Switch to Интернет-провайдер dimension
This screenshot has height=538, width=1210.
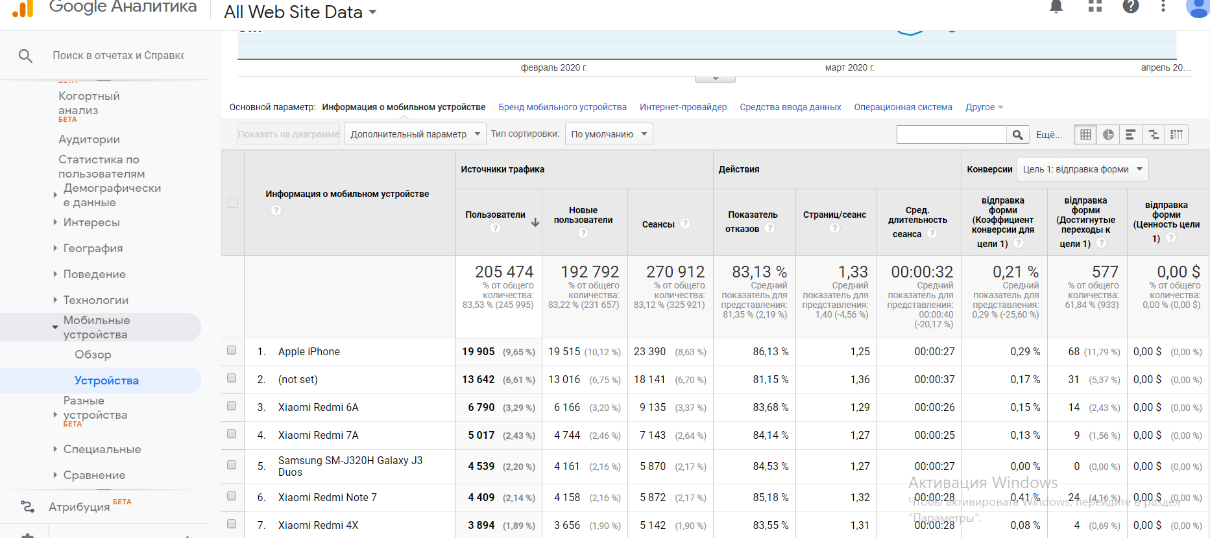click(683, 107)
